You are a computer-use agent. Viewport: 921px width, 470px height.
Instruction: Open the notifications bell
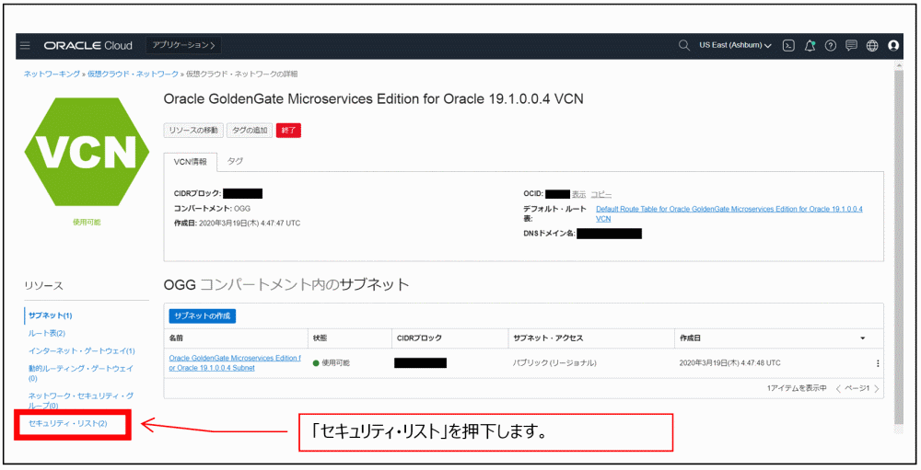(x=810, y=46)
